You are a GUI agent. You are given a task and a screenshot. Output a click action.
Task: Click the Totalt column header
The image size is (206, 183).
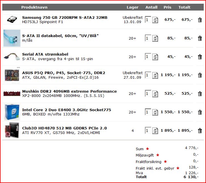184,7
